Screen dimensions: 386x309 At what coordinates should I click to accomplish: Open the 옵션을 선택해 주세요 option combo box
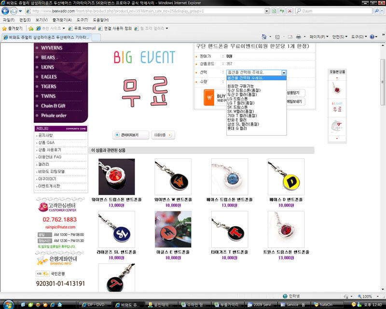[x=256, y=72]
